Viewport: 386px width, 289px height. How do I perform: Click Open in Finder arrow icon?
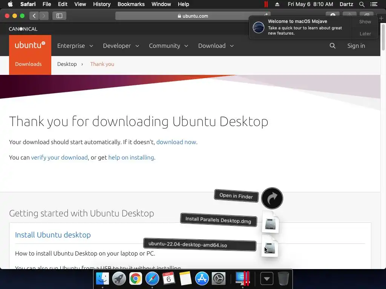272,198
